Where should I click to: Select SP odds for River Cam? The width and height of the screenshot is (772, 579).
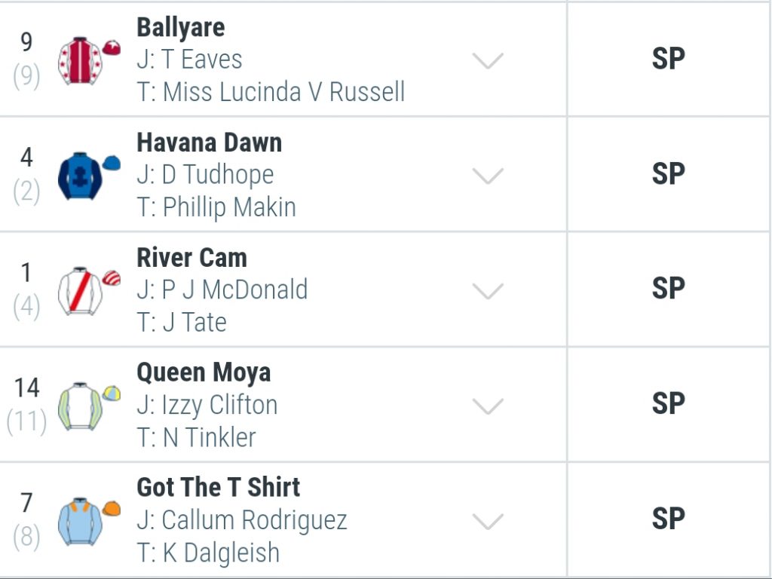tap(668, 289)
